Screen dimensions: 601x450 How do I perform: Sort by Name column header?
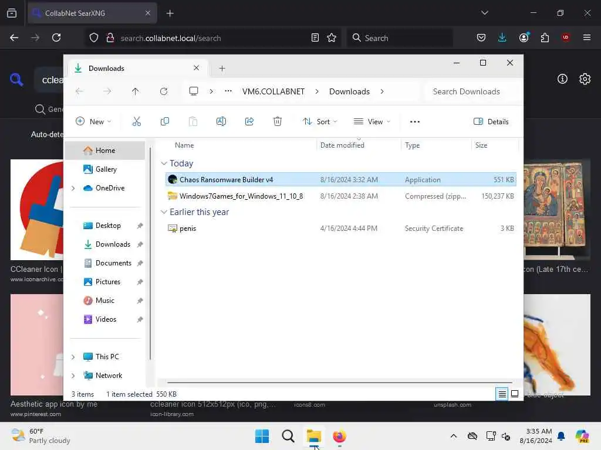pos(184,145)
